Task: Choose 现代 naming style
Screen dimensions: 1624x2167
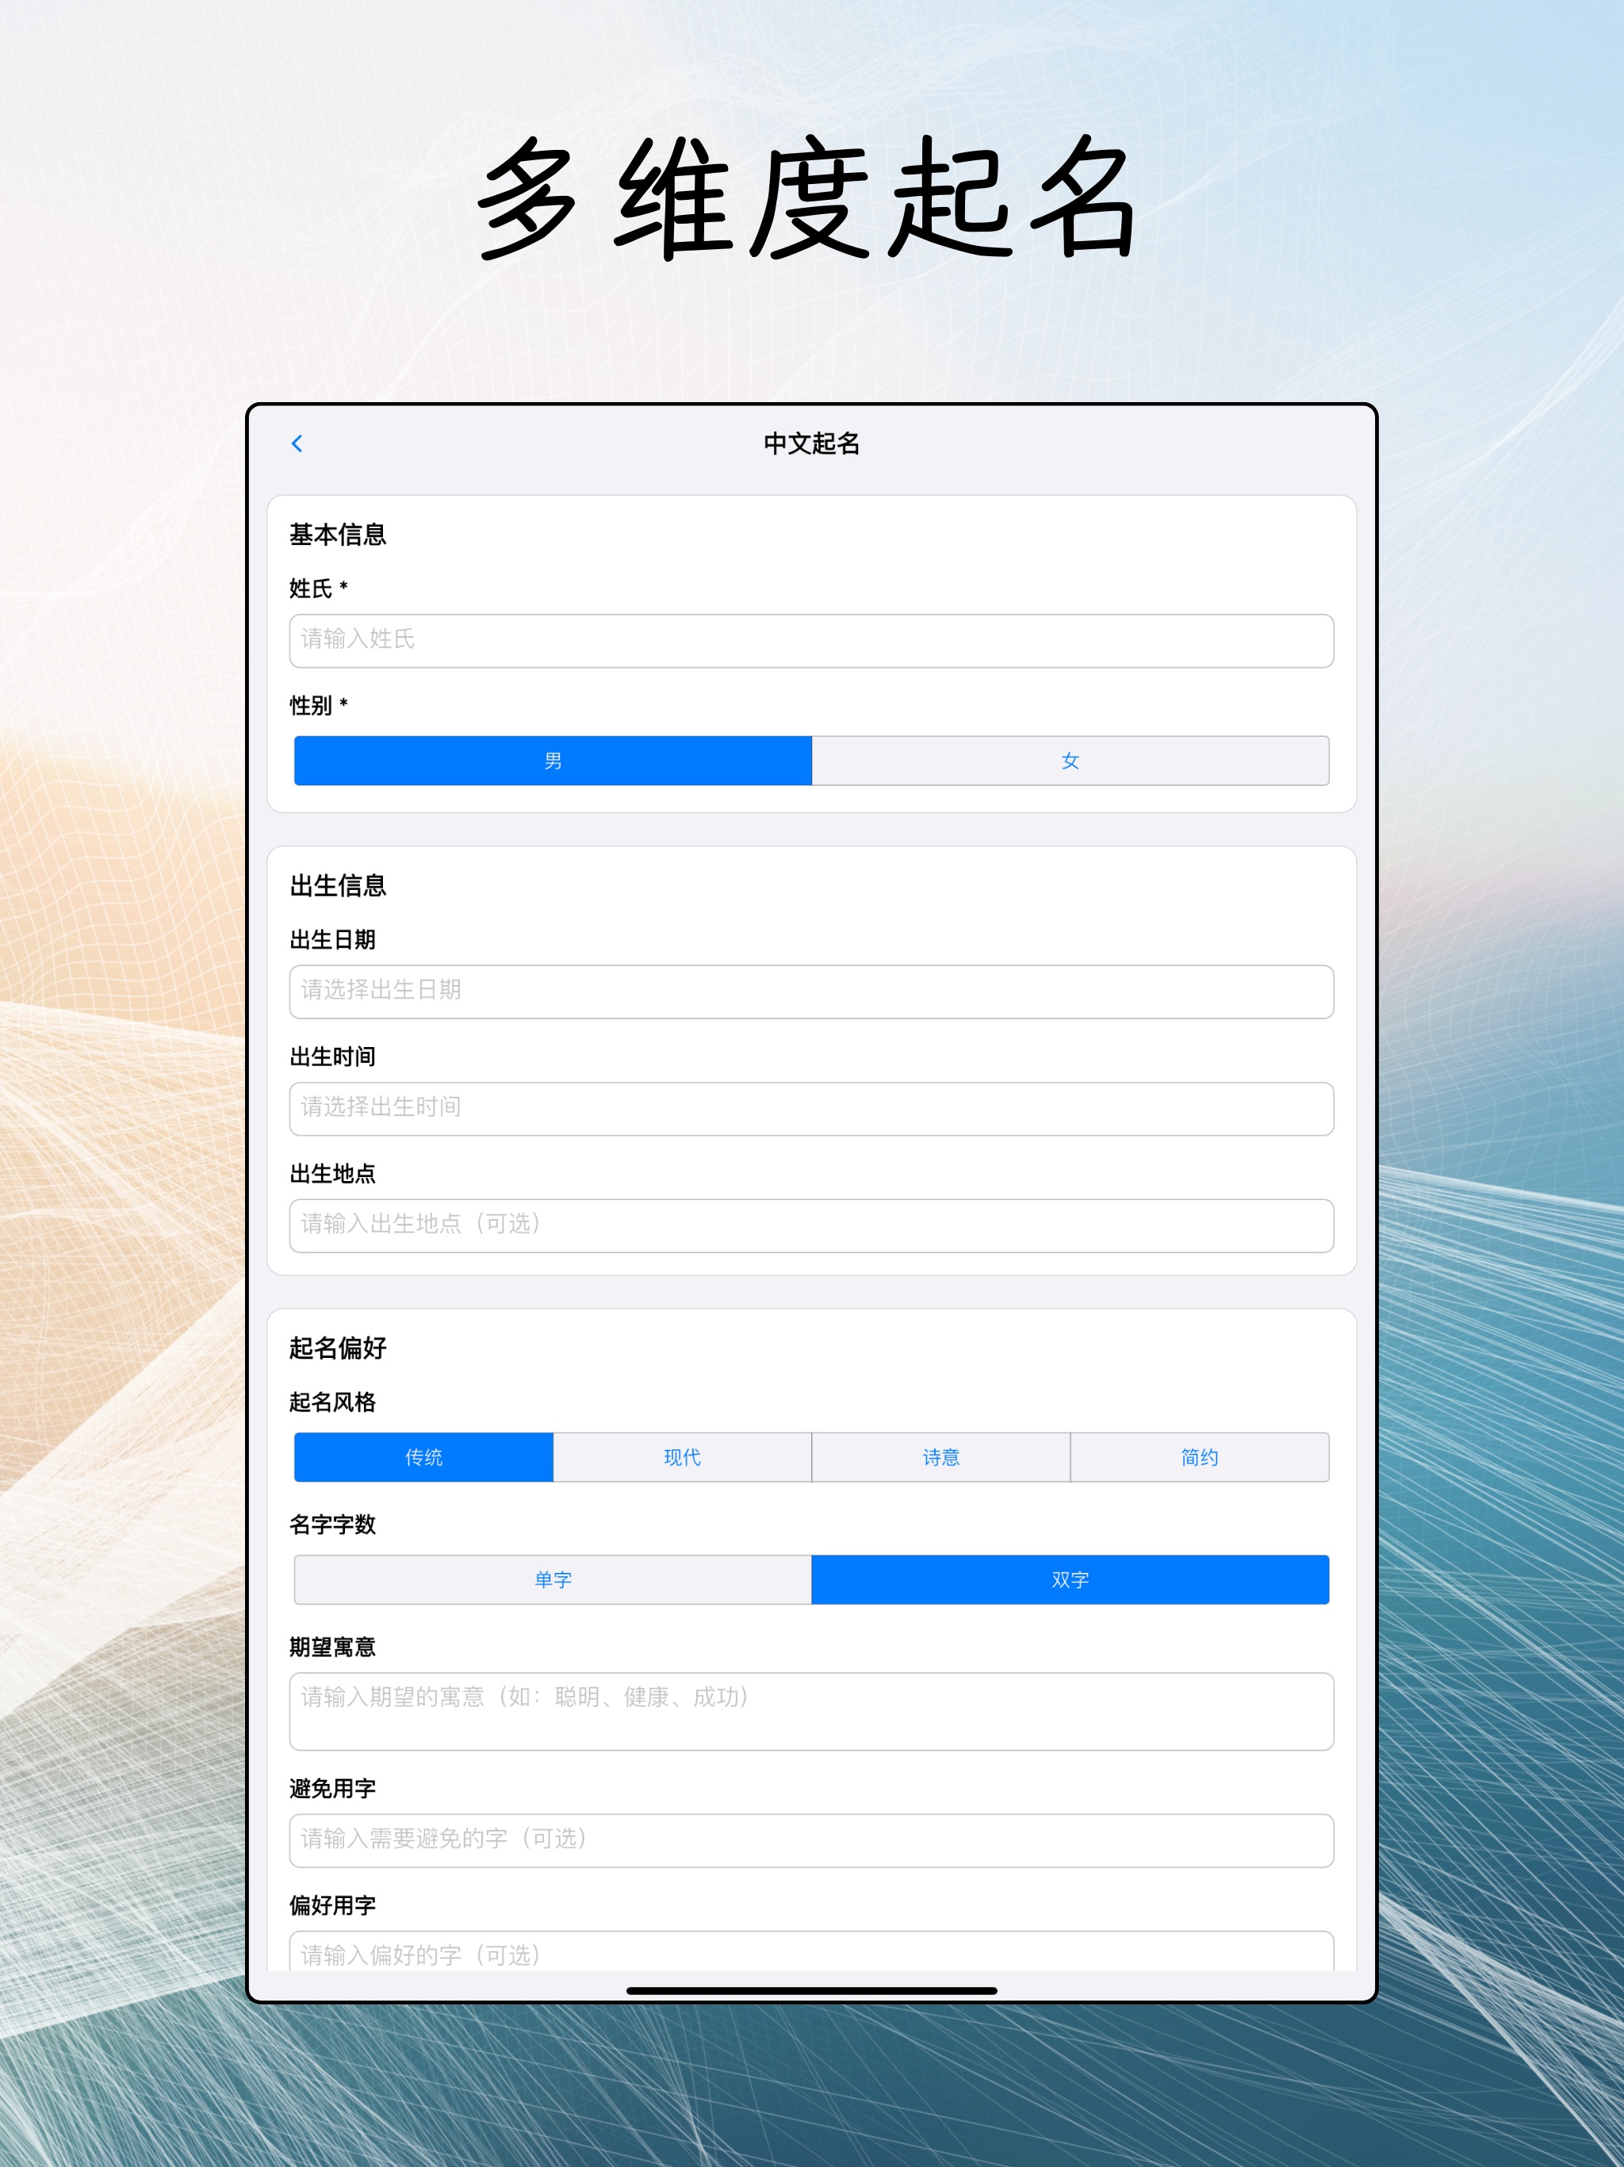Action: (682, 1457)
